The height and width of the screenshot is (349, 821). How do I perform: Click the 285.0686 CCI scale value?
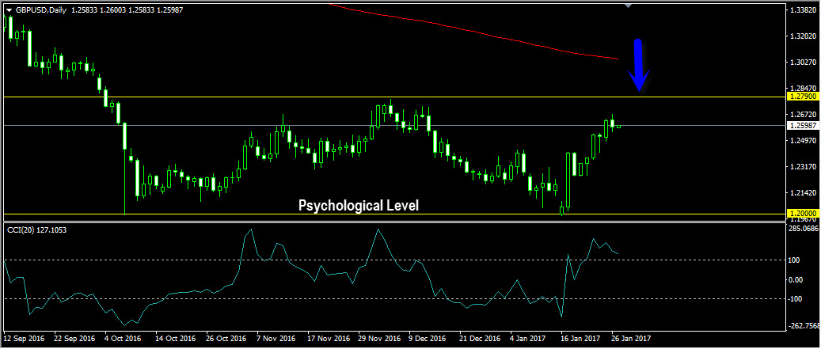pyautogui.click(x=805, y=229)
